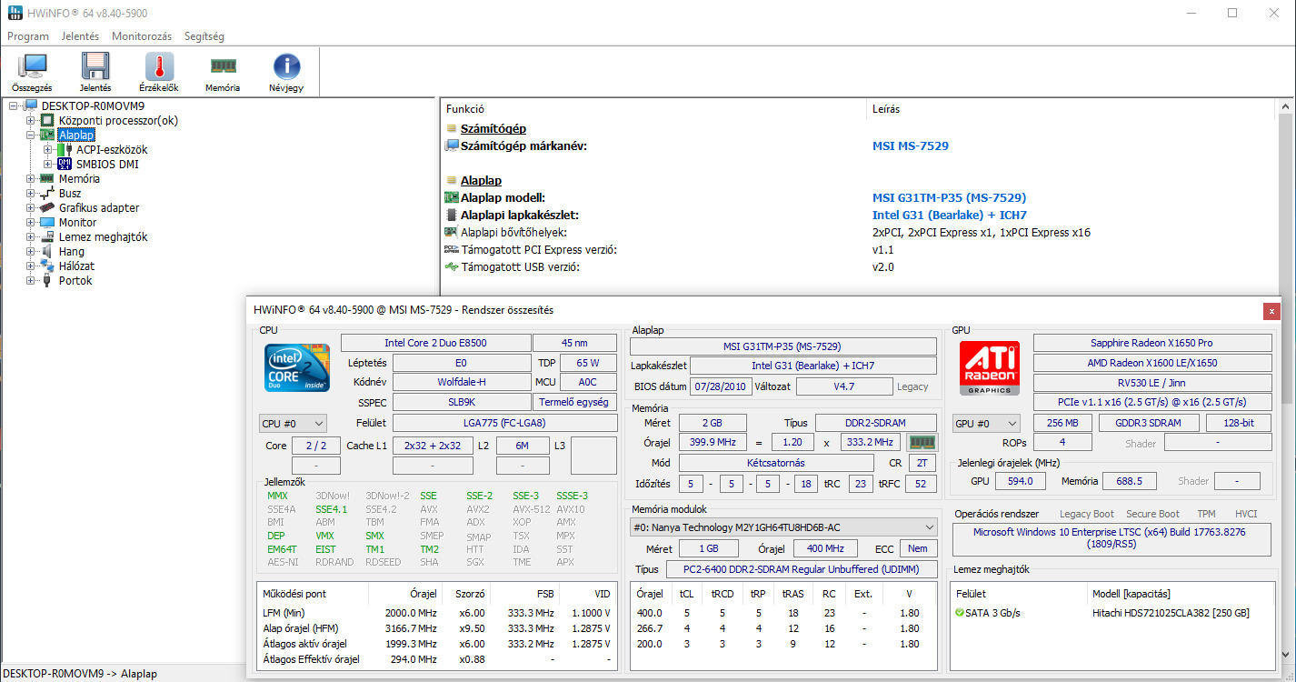The height and width of the screenshot is (682, 1296).
Task: Close the Rendszer összesítés window
Action: click(1271, 311)
